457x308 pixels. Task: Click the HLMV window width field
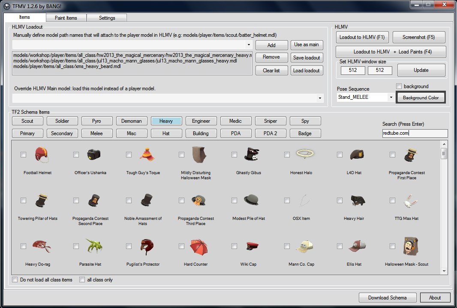(353, 70)
